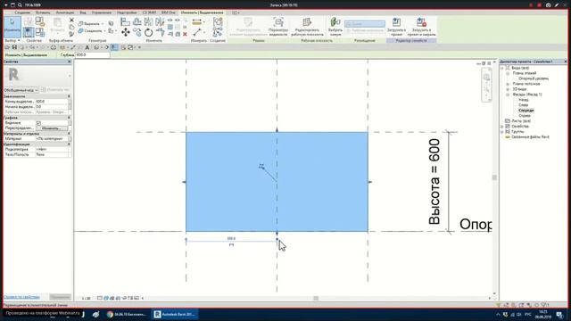Click Load into Project and Close icon
Image resolution: width=571 pixels, height=321 pixels.
[x=421, y=22]
